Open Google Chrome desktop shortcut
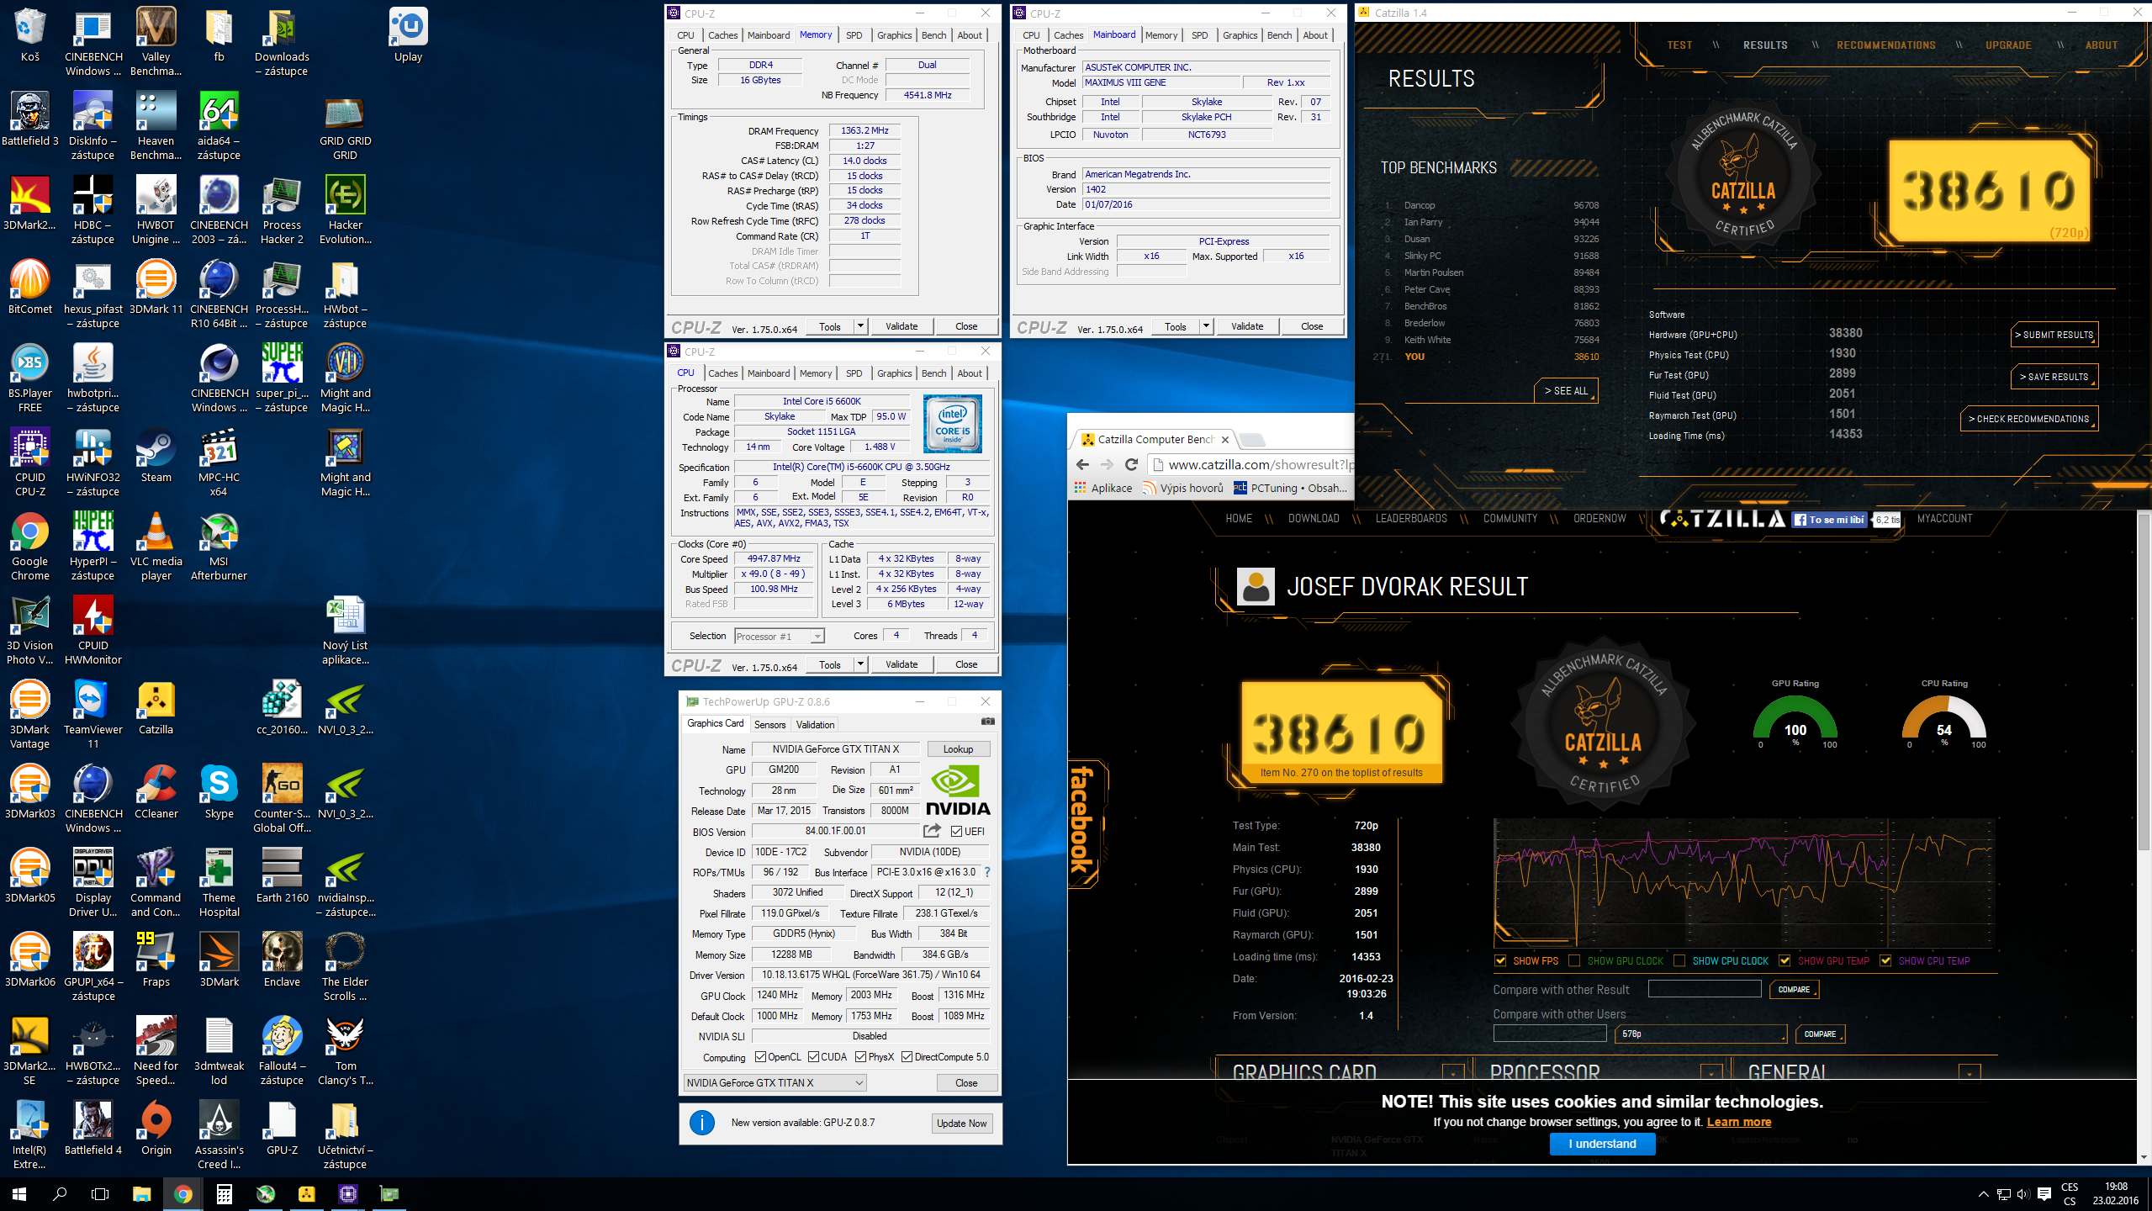 [x=30, y=547]
